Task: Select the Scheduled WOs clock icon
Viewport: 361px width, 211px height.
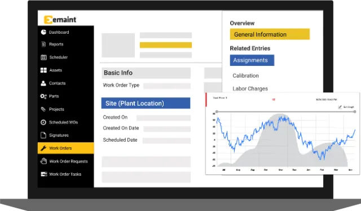Action: point(43,122)
